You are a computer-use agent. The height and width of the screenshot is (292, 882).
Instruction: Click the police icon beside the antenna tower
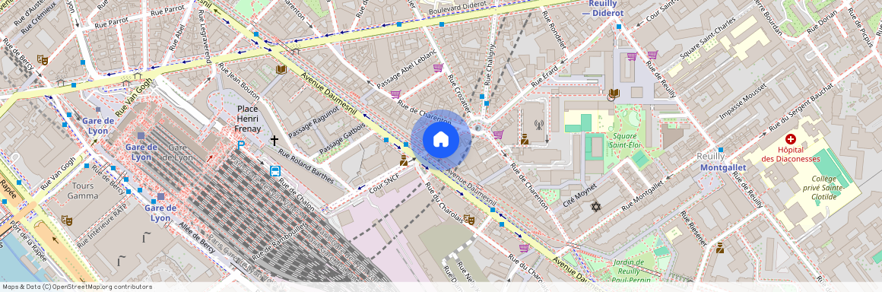click(524, 138)
